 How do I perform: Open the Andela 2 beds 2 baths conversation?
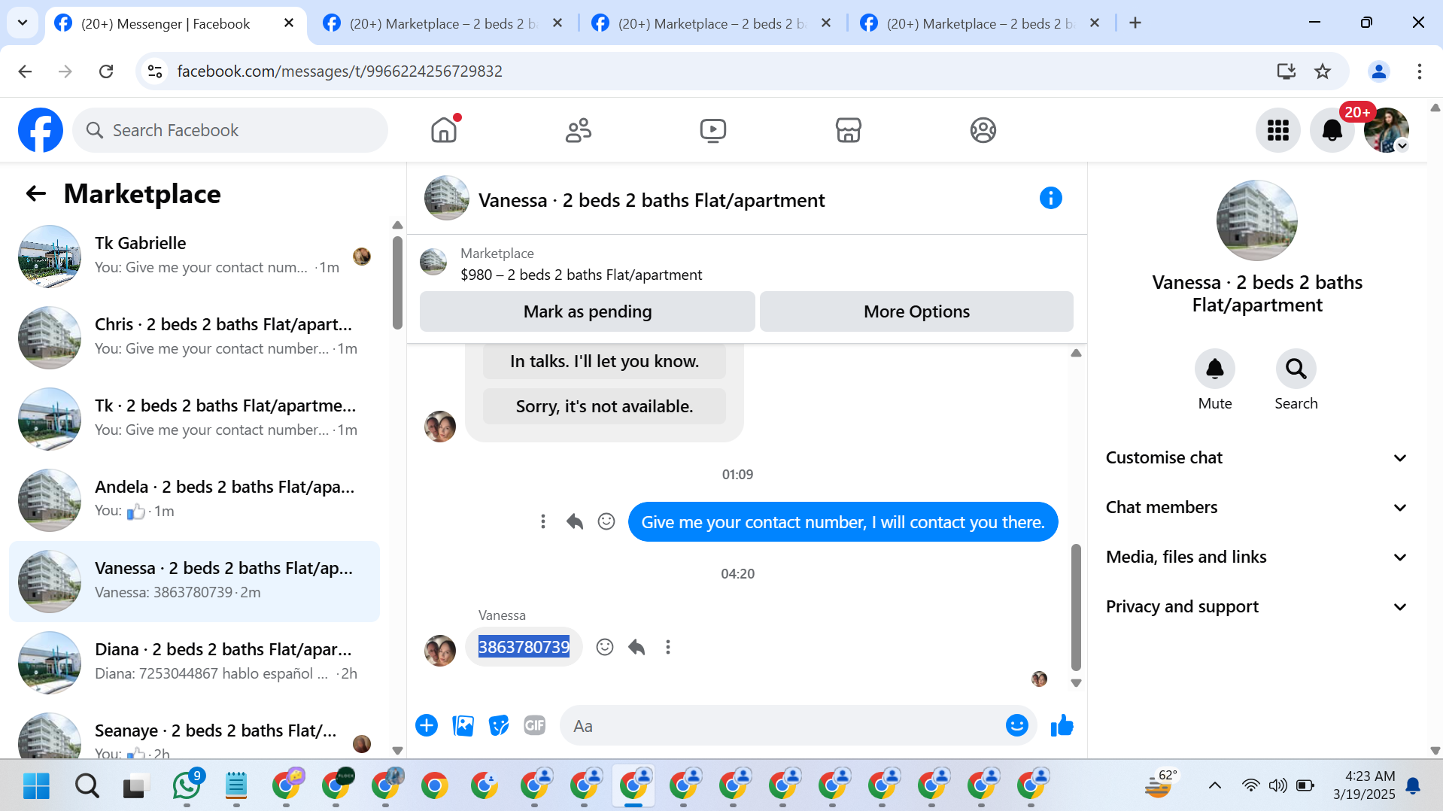(195, 500)
